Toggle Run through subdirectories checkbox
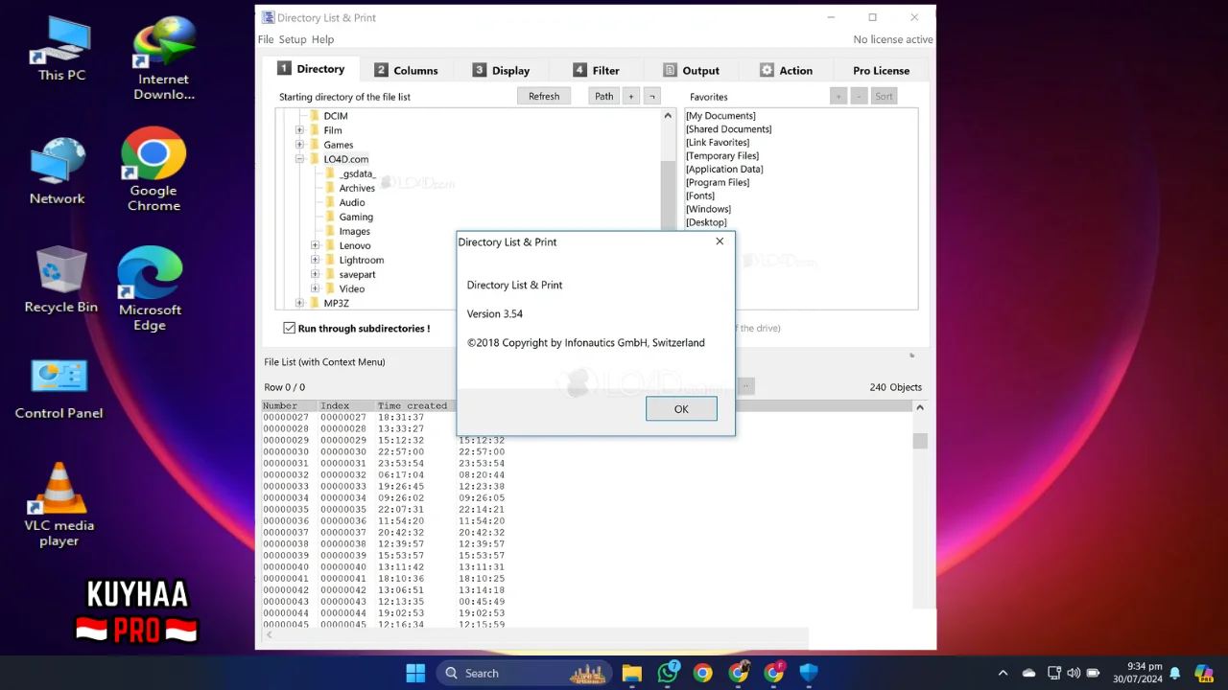Screen dimensions: 1228x690 [x=289, y=328]
